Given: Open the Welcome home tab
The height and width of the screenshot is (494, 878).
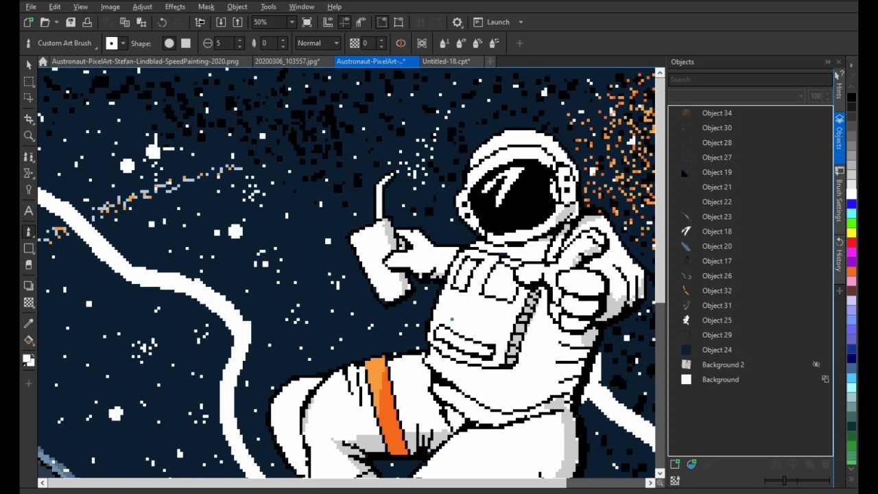Looking at the screenshot, I should click(x=43, y=62).
